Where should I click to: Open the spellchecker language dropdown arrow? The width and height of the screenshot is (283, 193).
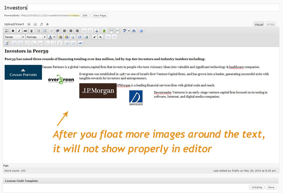tap(129, 31)
